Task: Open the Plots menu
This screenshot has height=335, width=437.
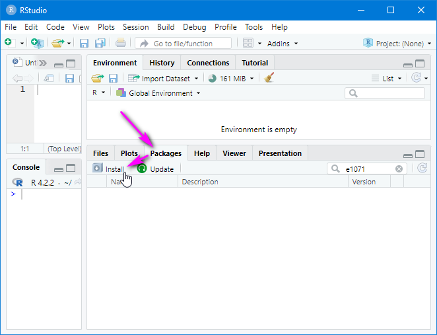Action: pos(106,27)
